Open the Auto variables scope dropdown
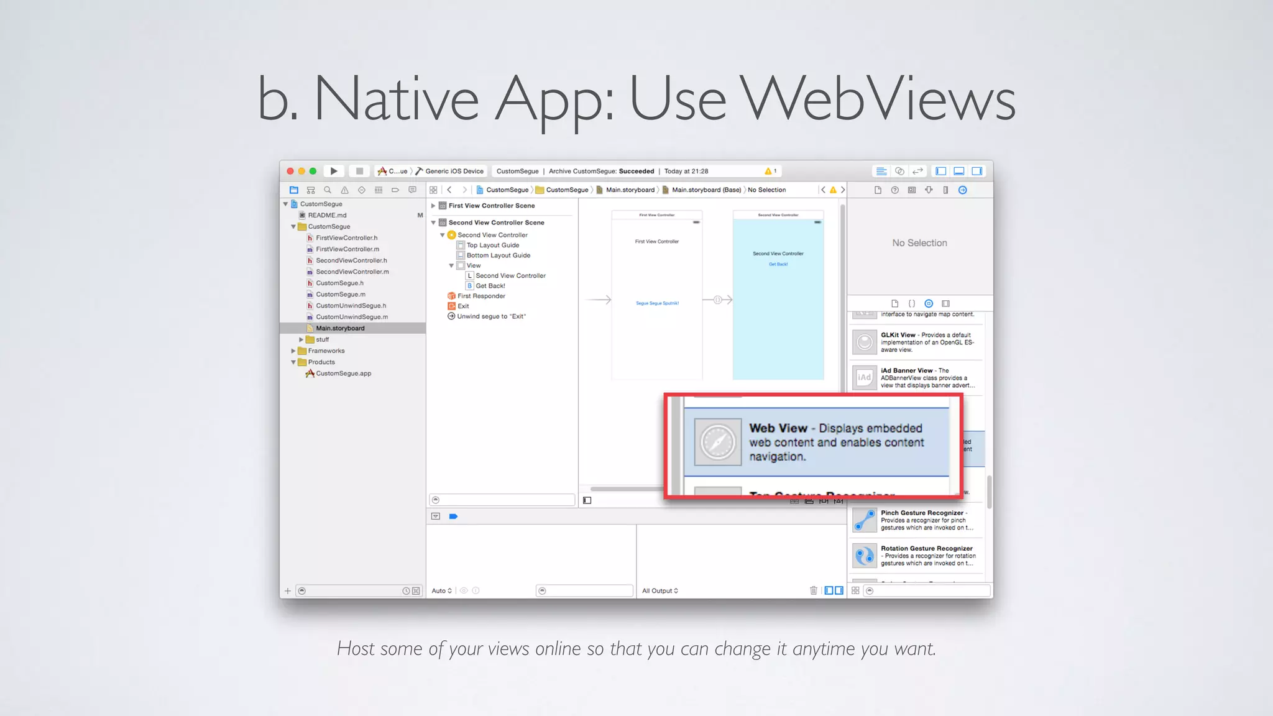 (x=441, y=591)
